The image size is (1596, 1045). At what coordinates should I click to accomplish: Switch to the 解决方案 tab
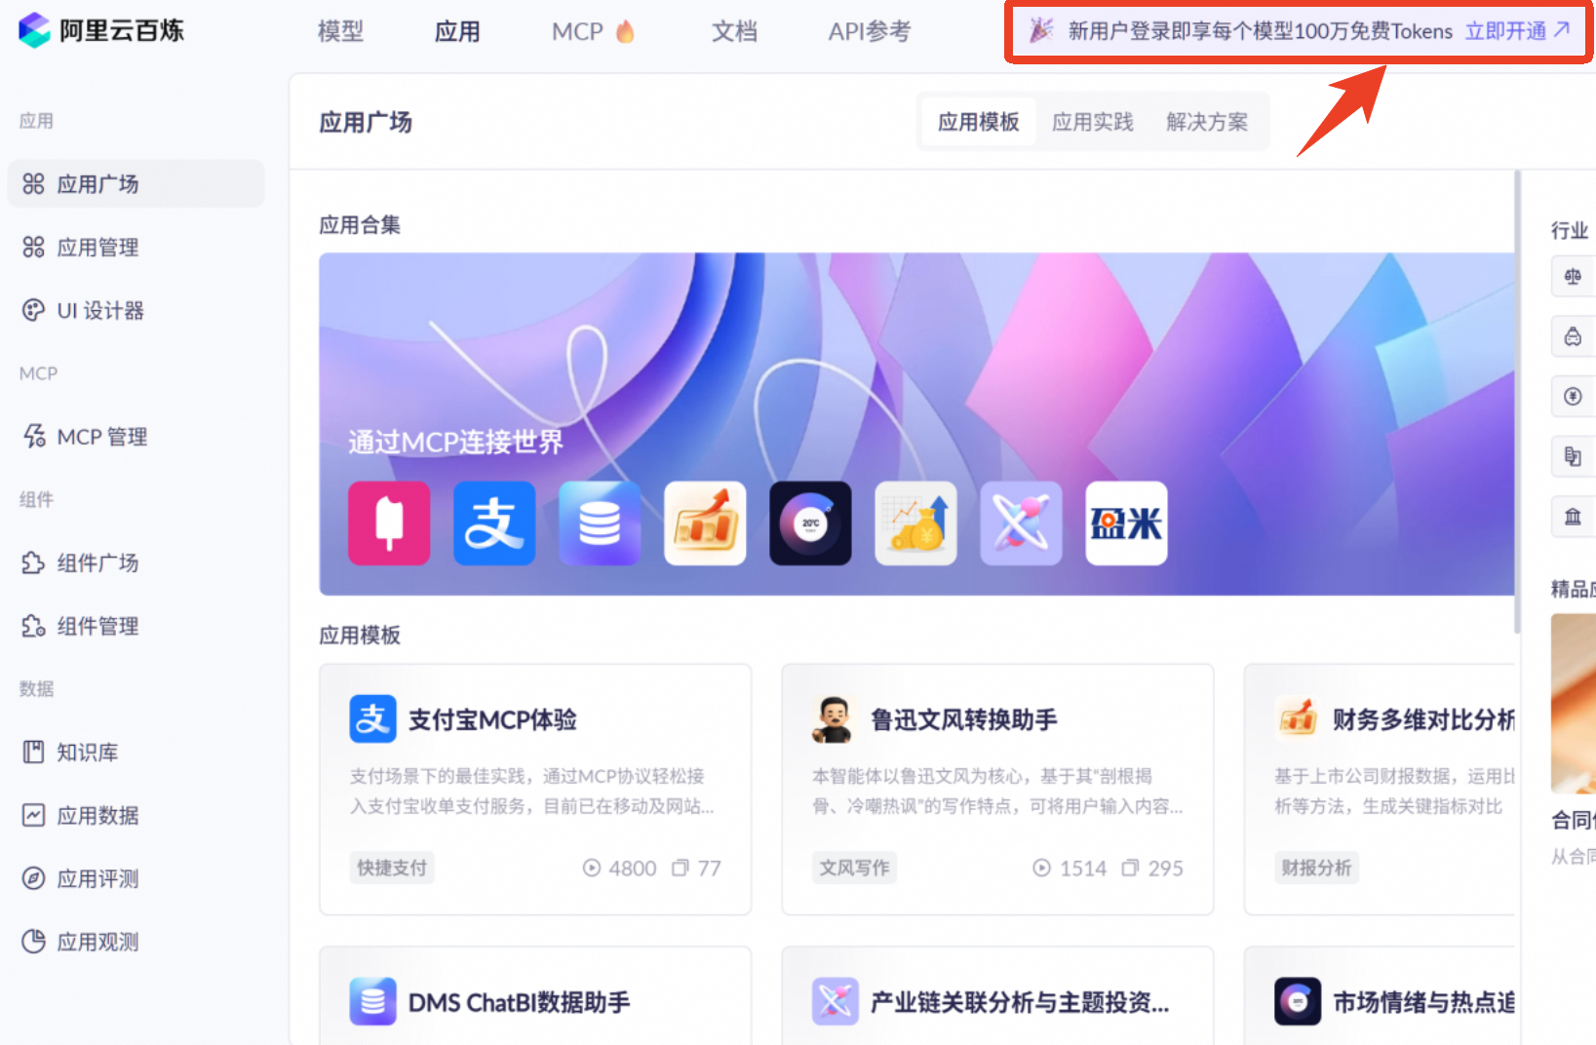1207,122
